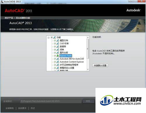
Task: Uncheck Autodesk 360 for AutoCAD checkbox
Action: [x=55, y=59]
